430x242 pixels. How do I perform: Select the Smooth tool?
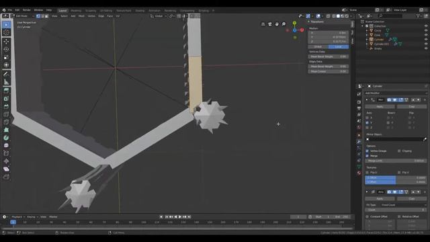coord(6,146)
